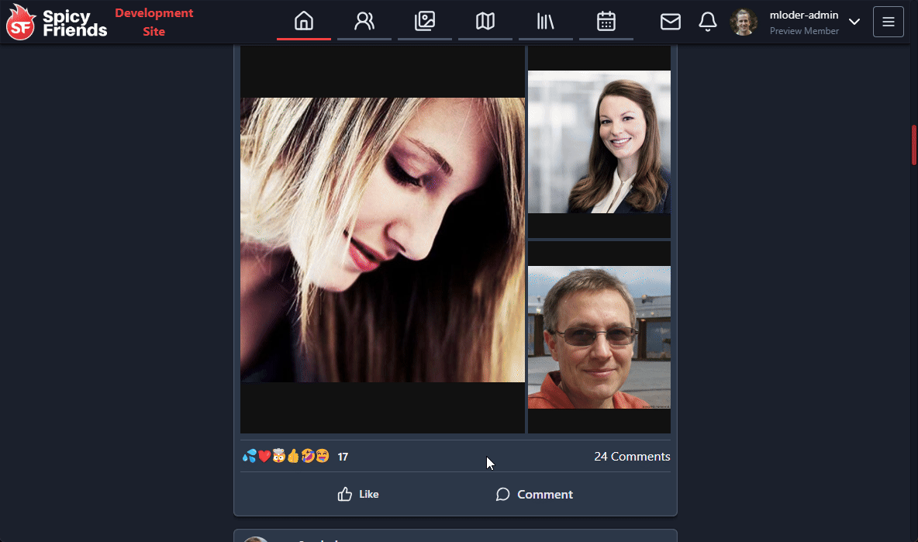This screenshot has height=542, width=918.
Task: Expand the mloder-admin account dropdown
Action: [854, 22]
